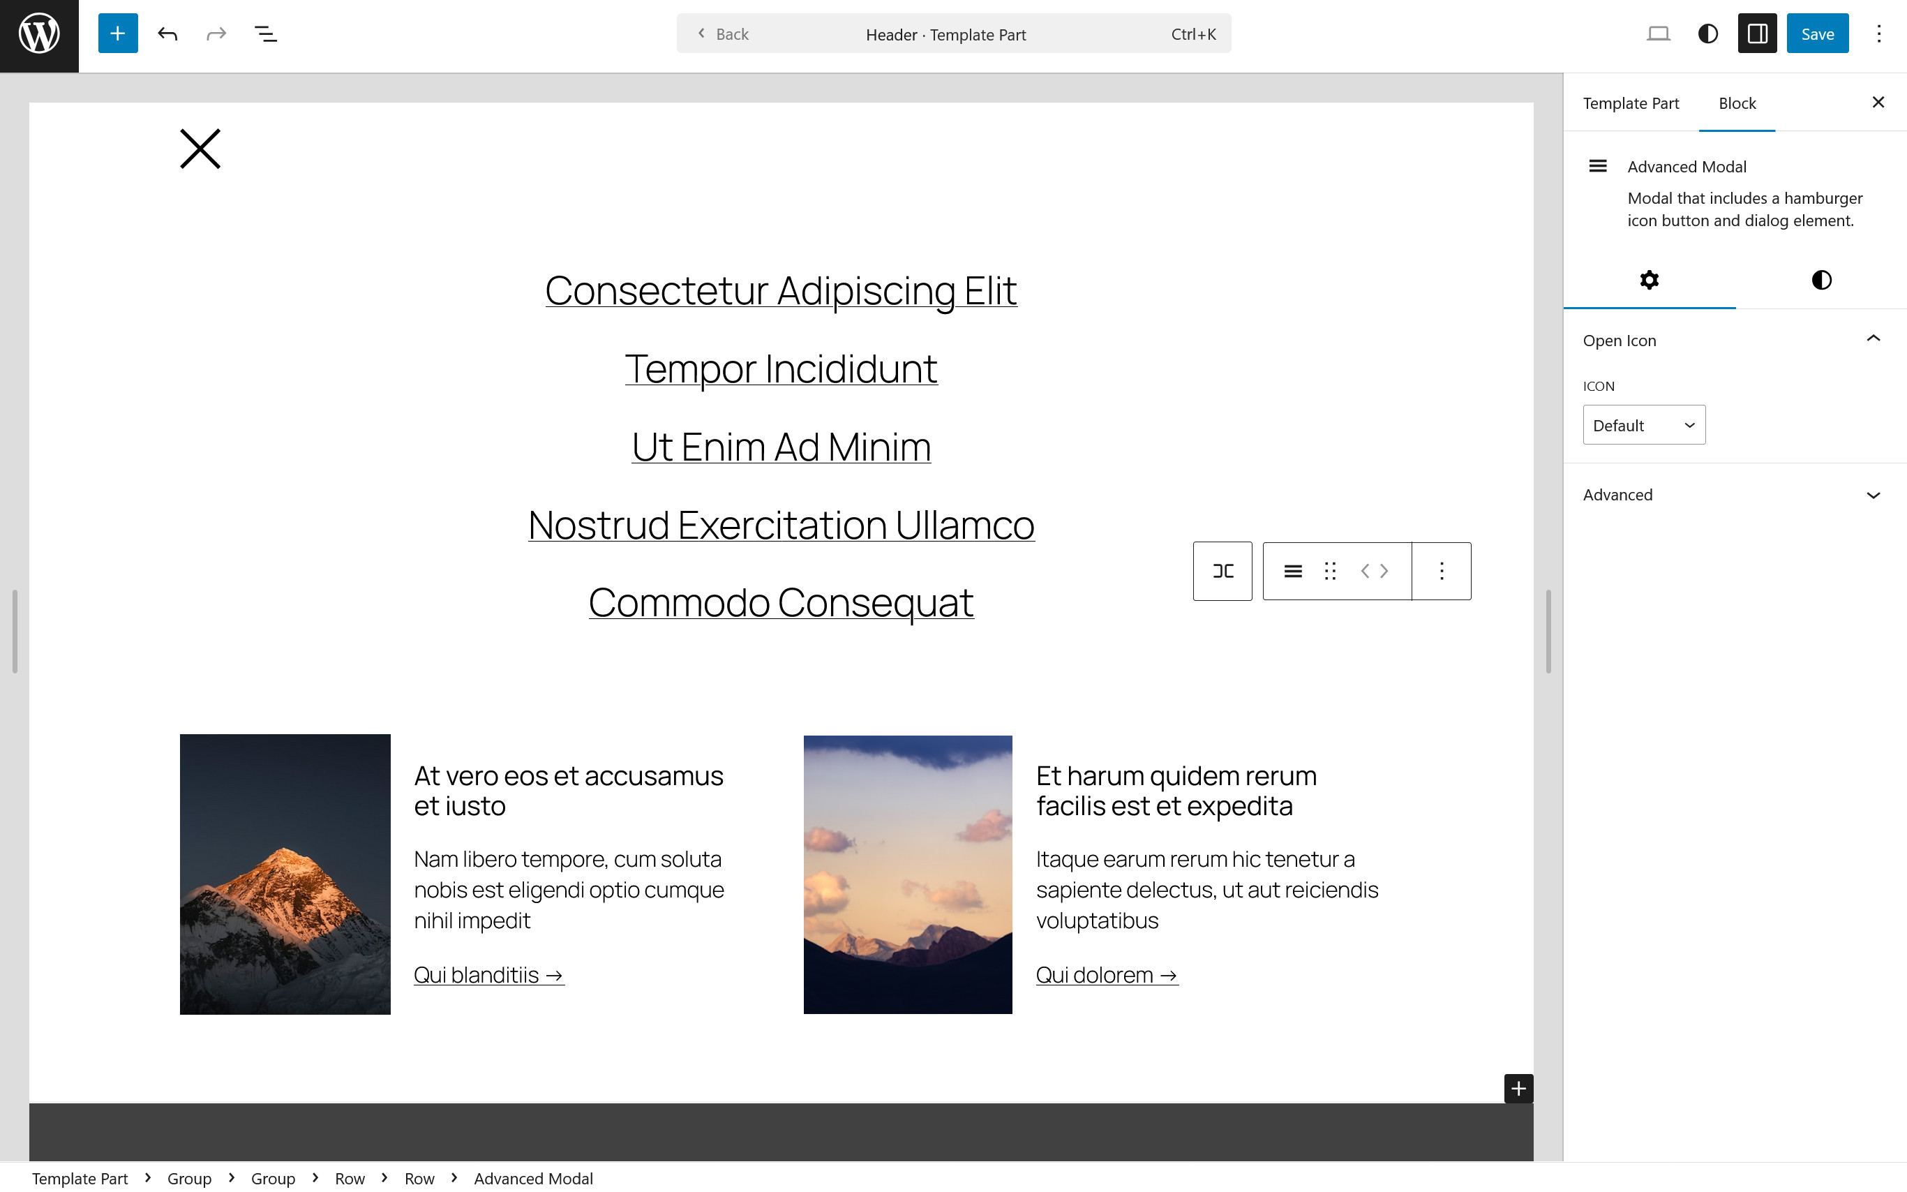Viewport: 1907px width, 1192px height.
Task: Save the template part
Action: point(1817,34)
